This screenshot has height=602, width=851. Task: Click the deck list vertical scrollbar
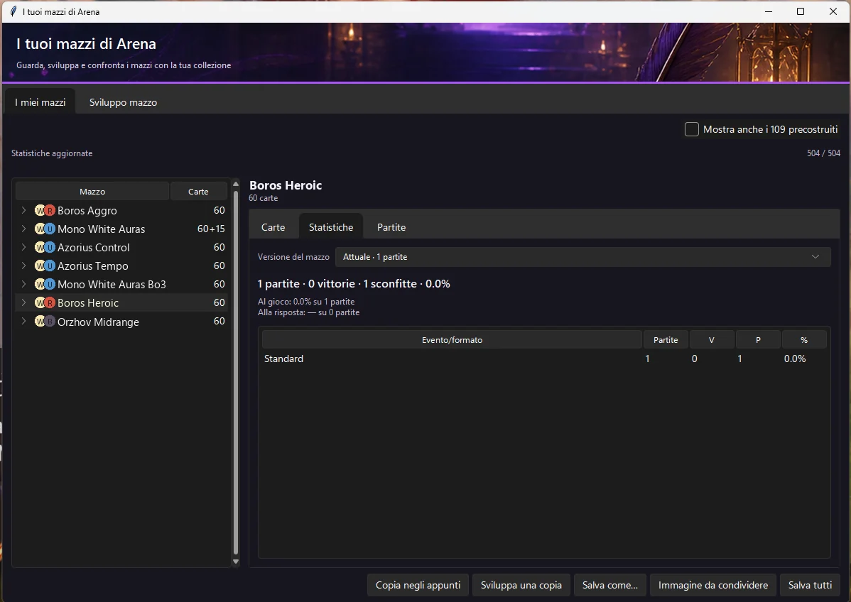click(x=236, y=371)
